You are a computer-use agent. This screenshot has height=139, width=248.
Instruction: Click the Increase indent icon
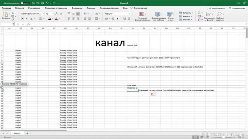[x=90, y=19]
